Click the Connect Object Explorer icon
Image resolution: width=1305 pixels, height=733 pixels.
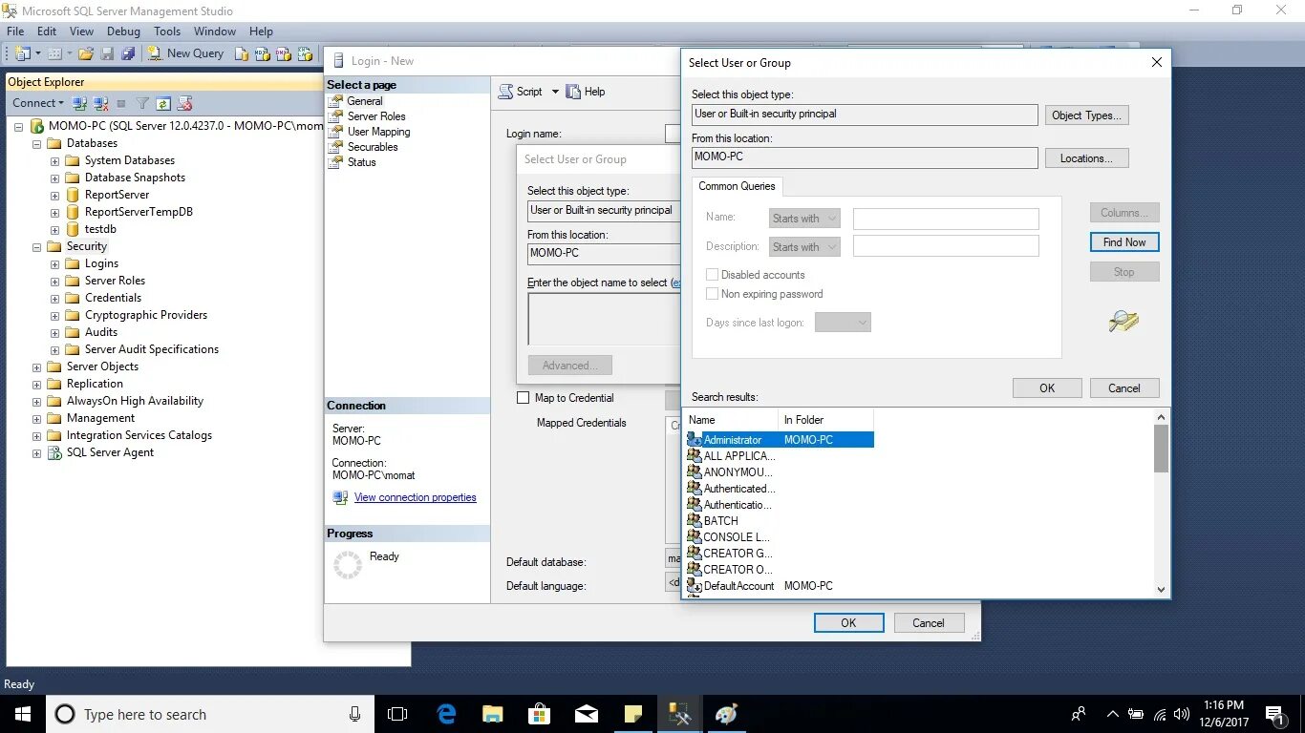pyautogui.click(x=80, y=103)
